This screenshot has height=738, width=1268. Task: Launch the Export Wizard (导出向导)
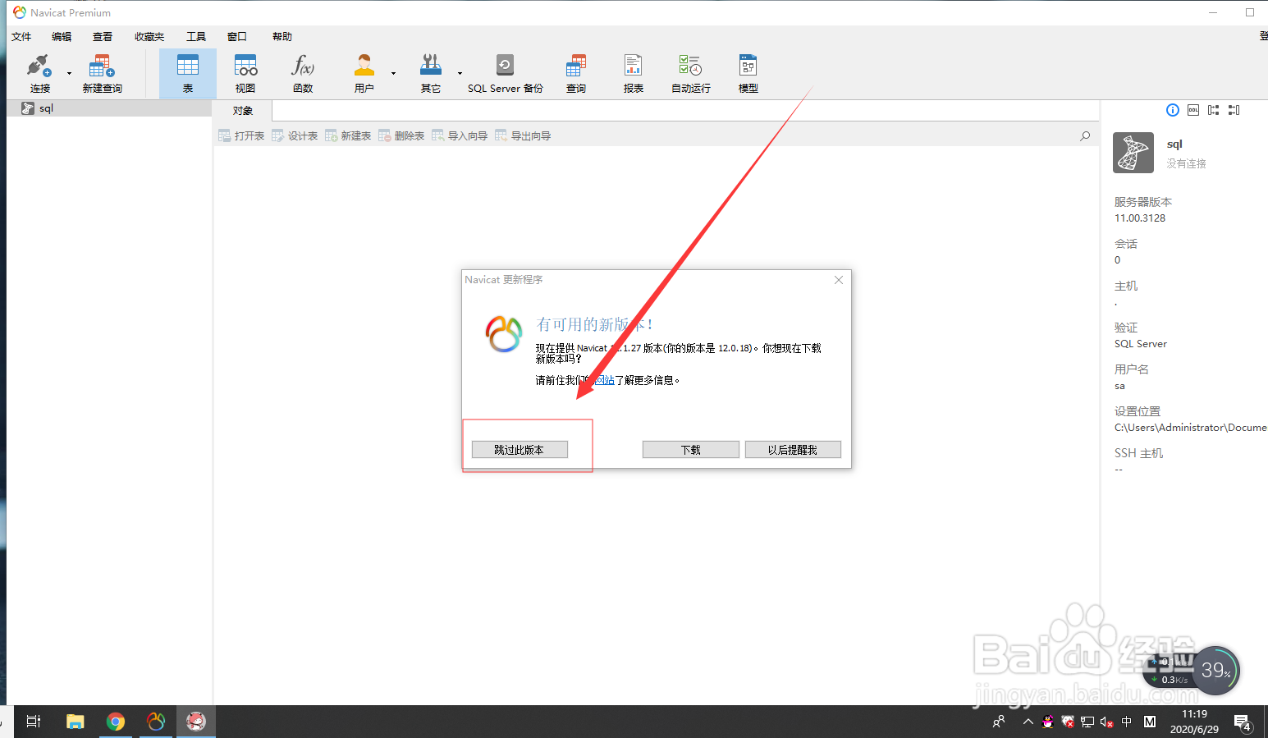(x=523, y=135)
